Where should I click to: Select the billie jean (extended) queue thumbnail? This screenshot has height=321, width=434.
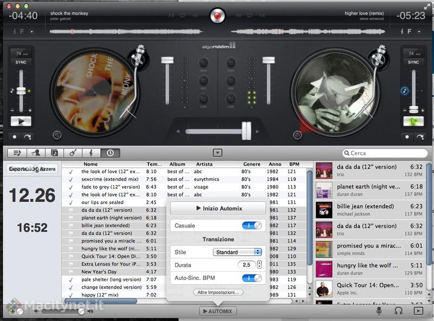[x=324, y=210]
